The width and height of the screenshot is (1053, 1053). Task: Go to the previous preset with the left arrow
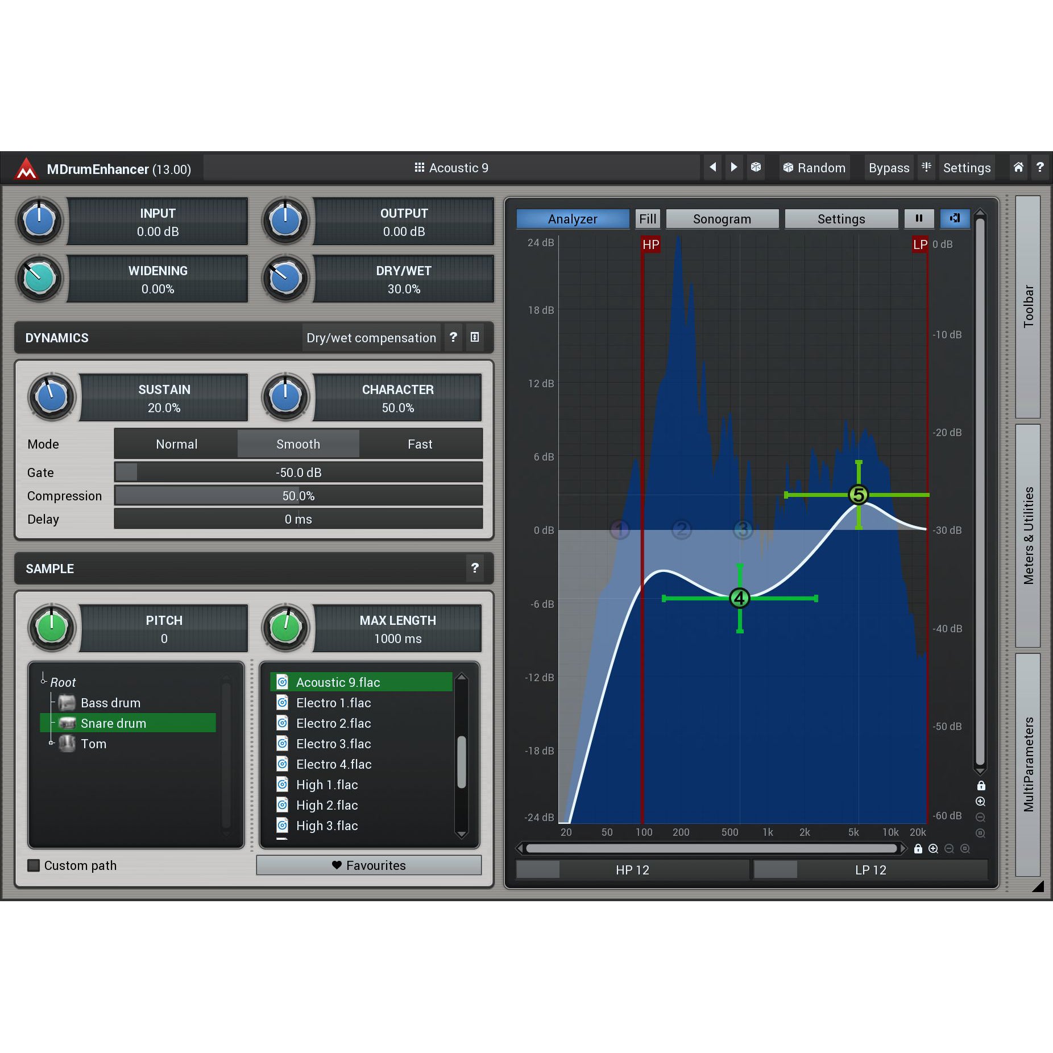[712, 168]
